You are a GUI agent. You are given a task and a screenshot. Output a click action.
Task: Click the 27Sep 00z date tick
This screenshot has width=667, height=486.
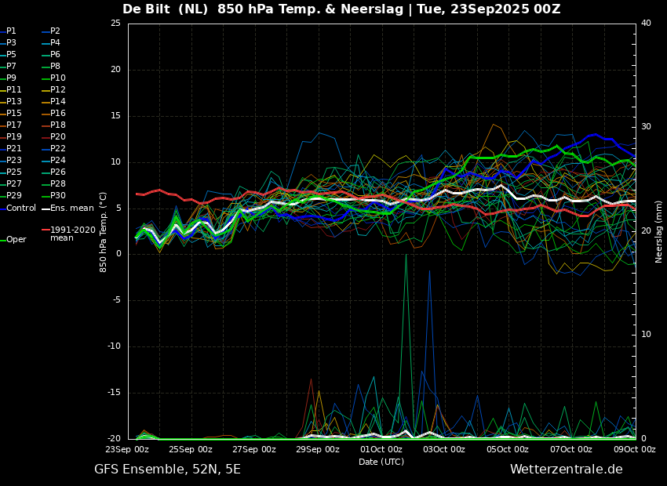[254, 449]
